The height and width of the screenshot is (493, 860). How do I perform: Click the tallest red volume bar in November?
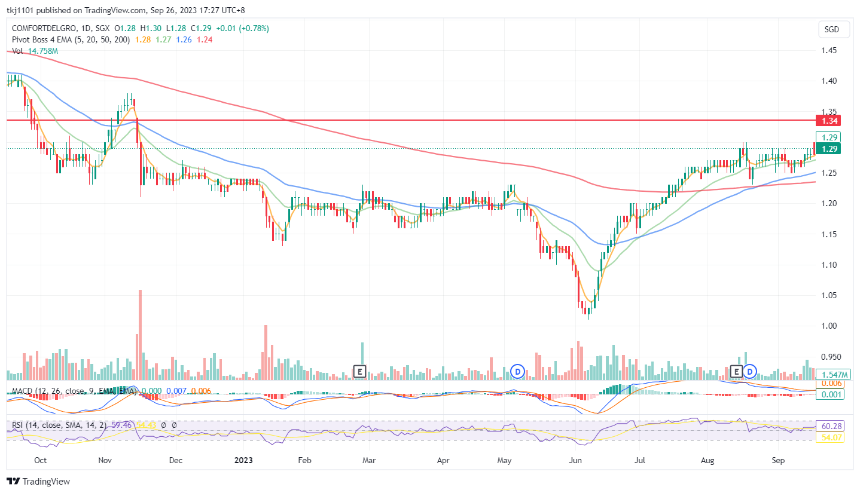pyautogui.click(x=141, y=335)
